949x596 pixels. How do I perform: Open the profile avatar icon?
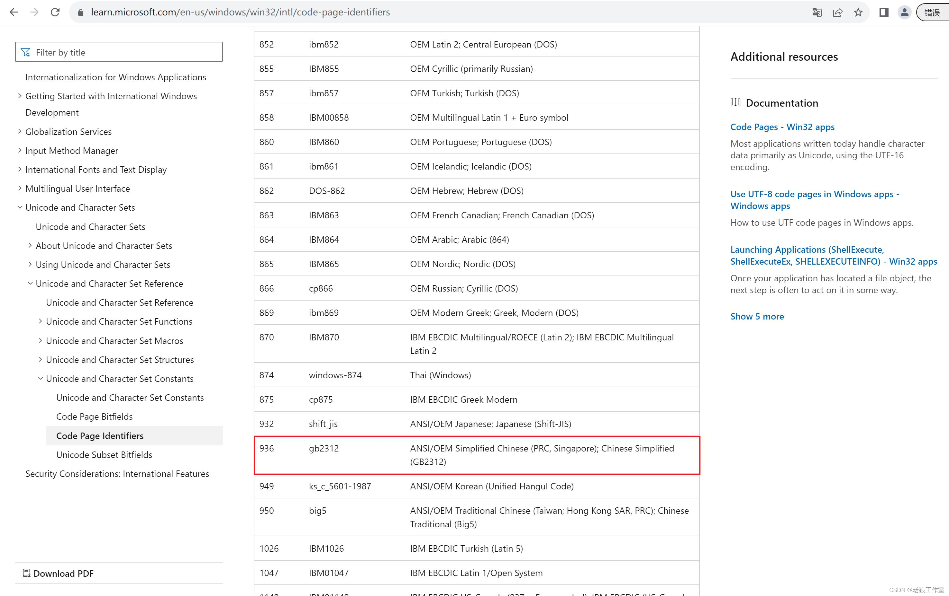coord(905,12)
